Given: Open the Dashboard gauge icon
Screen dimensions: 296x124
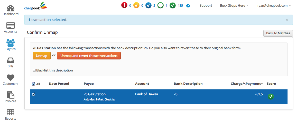Looking at the screenshot, I should [x=11, y=8].
